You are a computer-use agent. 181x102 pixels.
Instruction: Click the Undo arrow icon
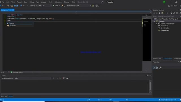coord(21,6)
